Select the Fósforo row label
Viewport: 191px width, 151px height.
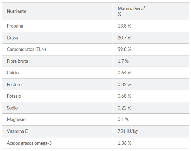click(14, 84)
